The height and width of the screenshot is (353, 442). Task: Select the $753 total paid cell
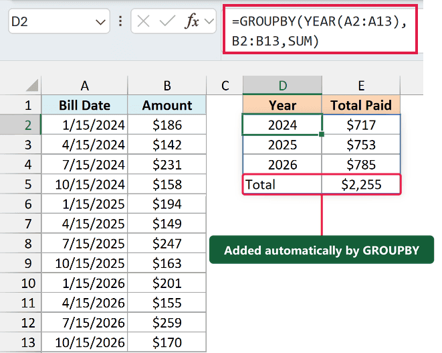click(361, 145)
